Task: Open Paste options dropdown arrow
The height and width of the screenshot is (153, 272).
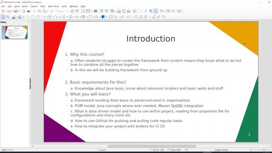Action: (47, 11)
